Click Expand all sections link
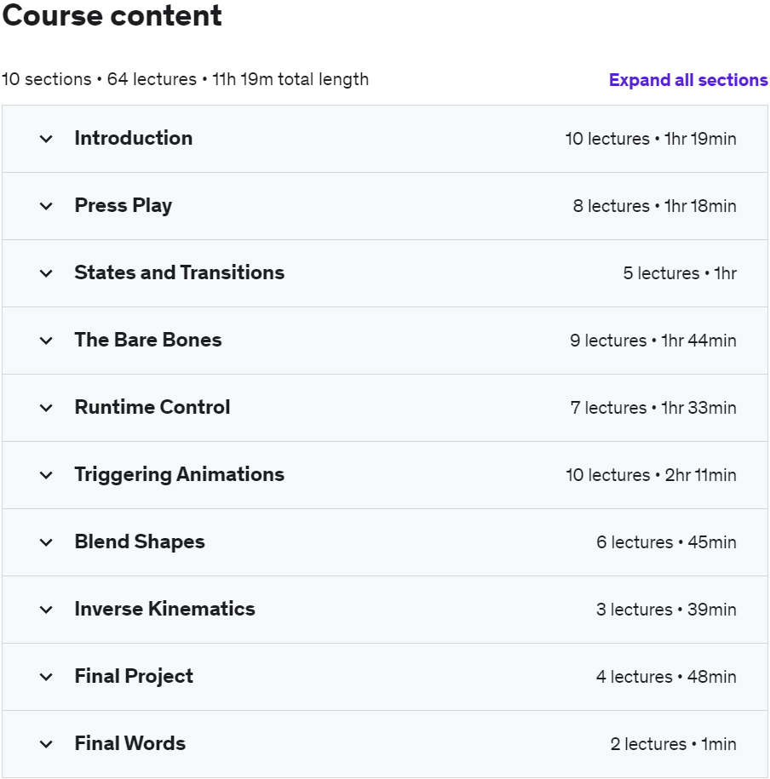 pos(688,80)
